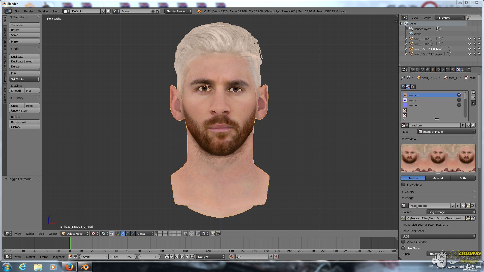Open the Modifiers wrench properties tab
484x272 pixels.
pyautogui.click(x=443, y=70)
